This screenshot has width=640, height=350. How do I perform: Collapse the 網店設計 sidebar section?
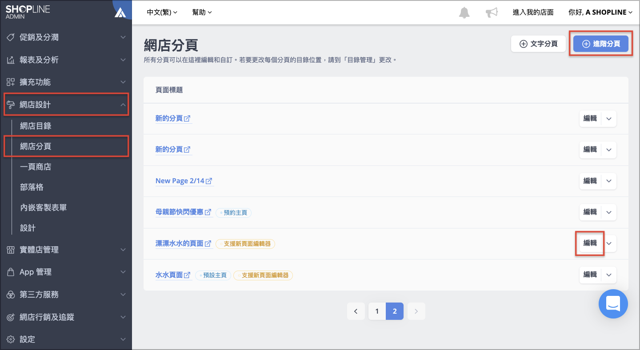[x=123, y=105]
